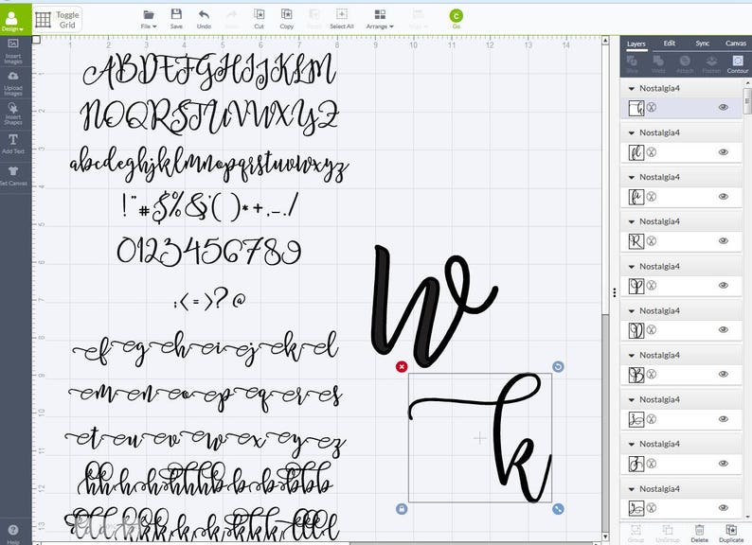Viewport: 752px width, 545px height.
Task: Select the R layer thumbnail
Action: point(636,241)
